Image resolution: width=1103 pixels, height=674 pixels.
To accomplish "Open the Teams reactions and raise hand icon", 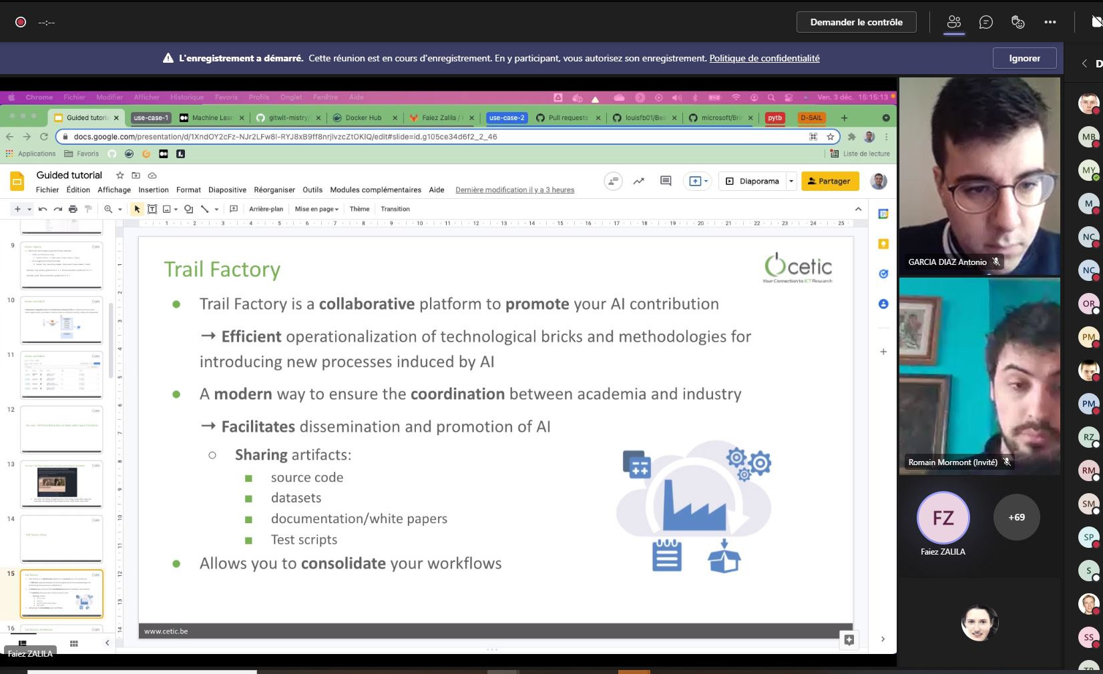I will click(x=1018, y=22).
